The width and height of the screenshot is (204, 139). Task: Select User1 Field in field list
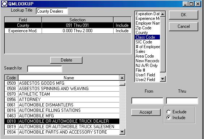[x=148, y=75]
